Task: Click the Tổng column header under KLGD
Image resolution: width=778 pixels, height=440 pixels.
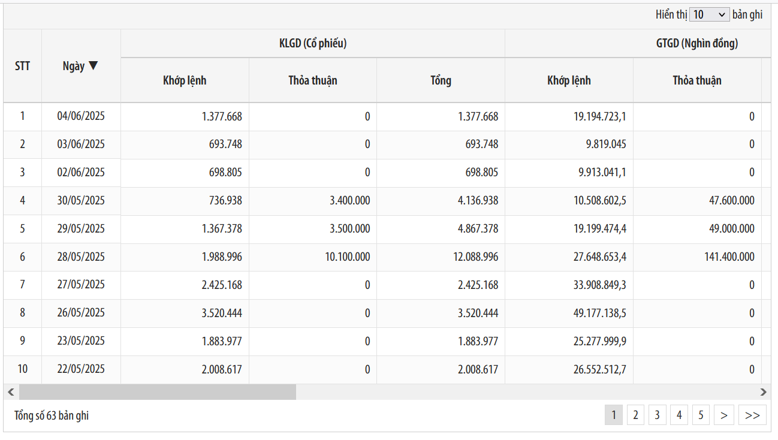Action: pos(441,80)
